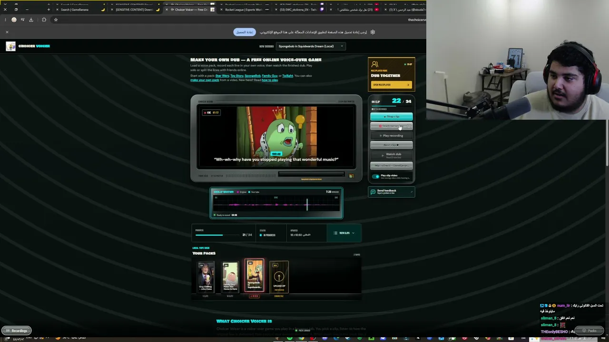This screenshot has height=342, width=609.
Task: Click the Packs overlay button
Action: 589,331
